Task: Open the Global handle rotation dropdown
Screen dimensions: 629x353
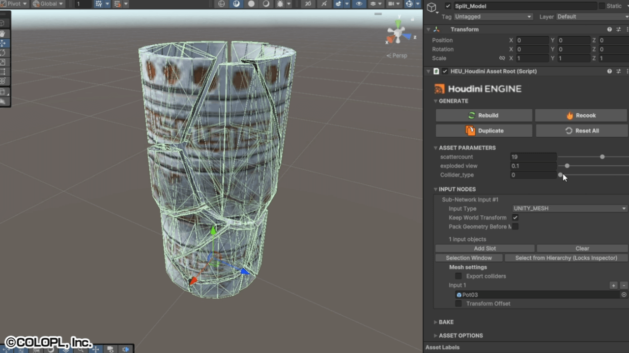Action: tap(48, 4)
